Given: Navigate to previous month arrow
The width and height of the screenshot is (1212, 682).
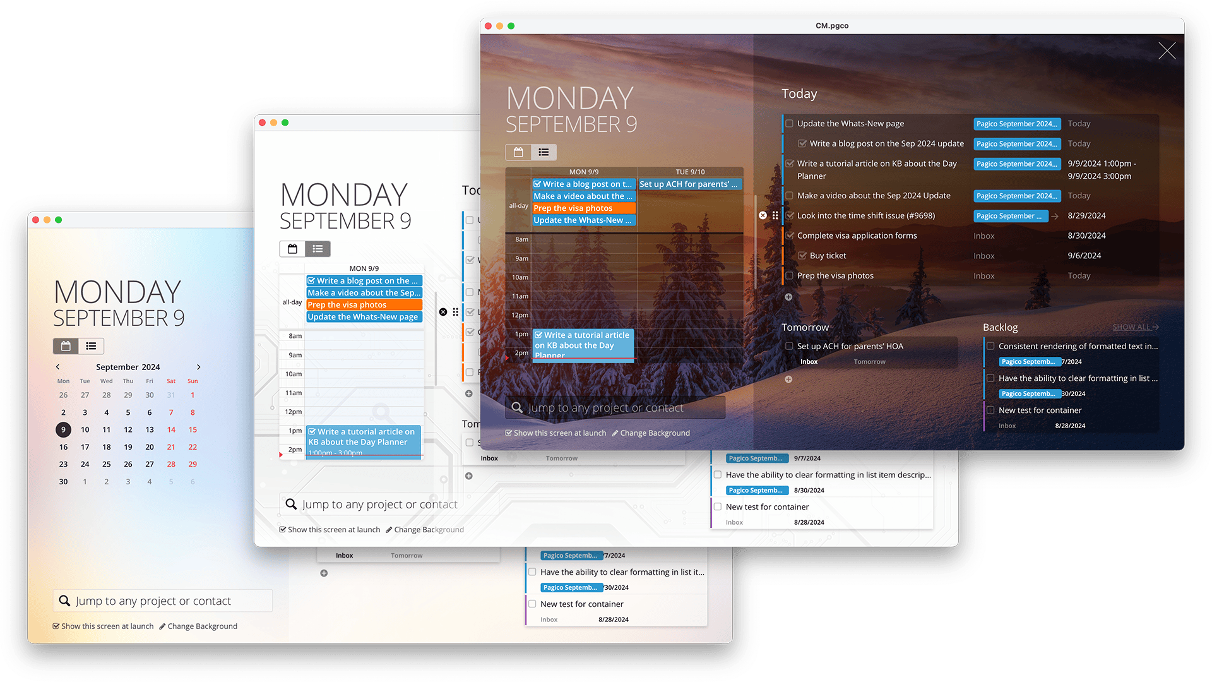Looking at the screenshot, I should (x=57, y=366).
